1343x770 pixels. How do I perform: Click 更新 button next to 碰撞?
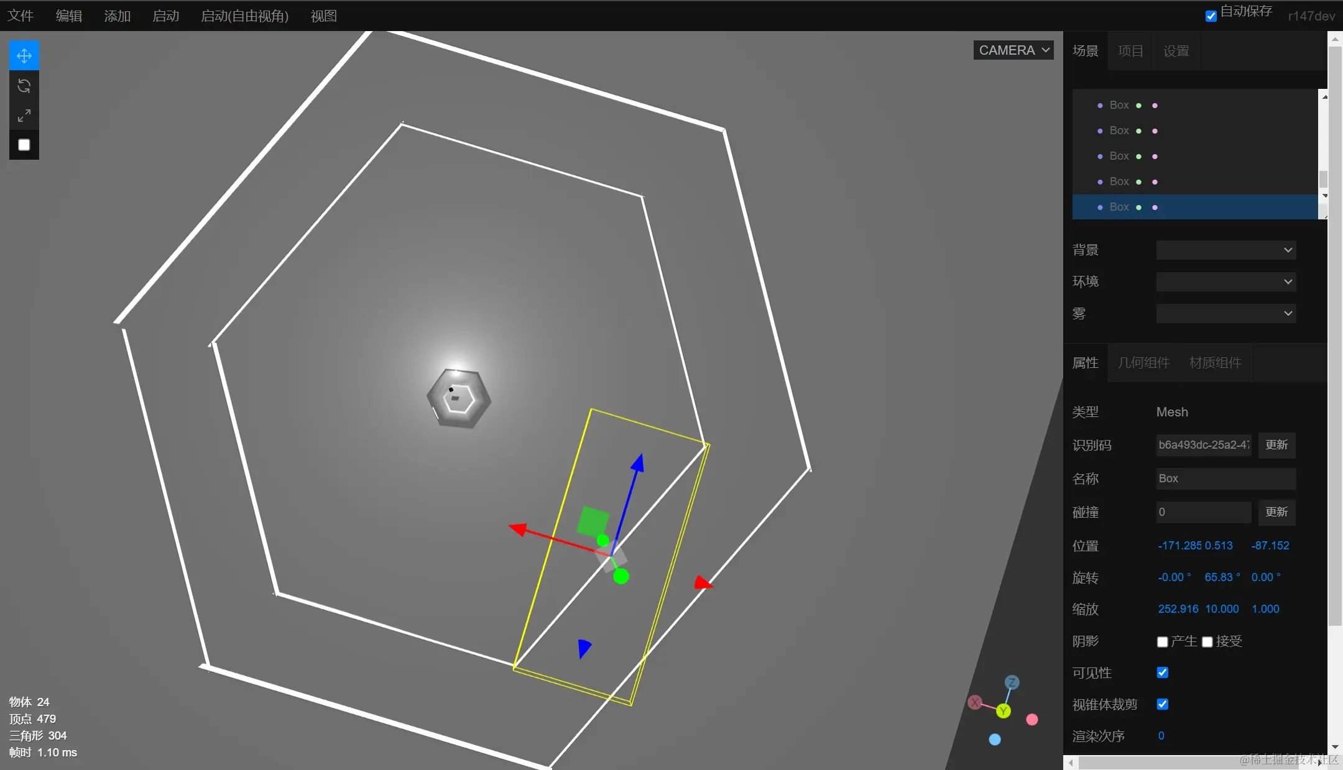[1276, 512]
